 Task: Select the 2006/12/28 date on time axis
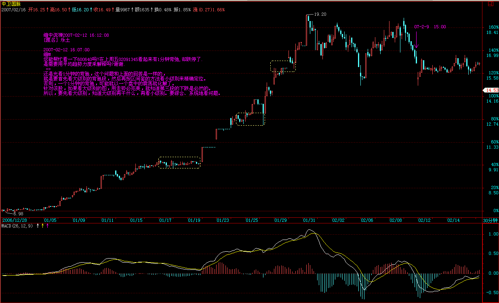pyautogui.click(x=15, y=220)
